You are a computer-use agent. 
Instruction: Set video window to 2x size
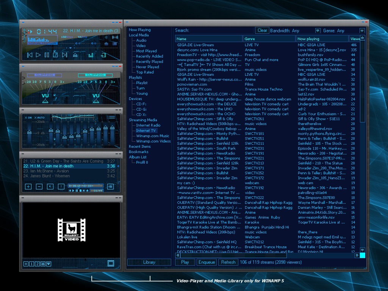click(38, 264)
